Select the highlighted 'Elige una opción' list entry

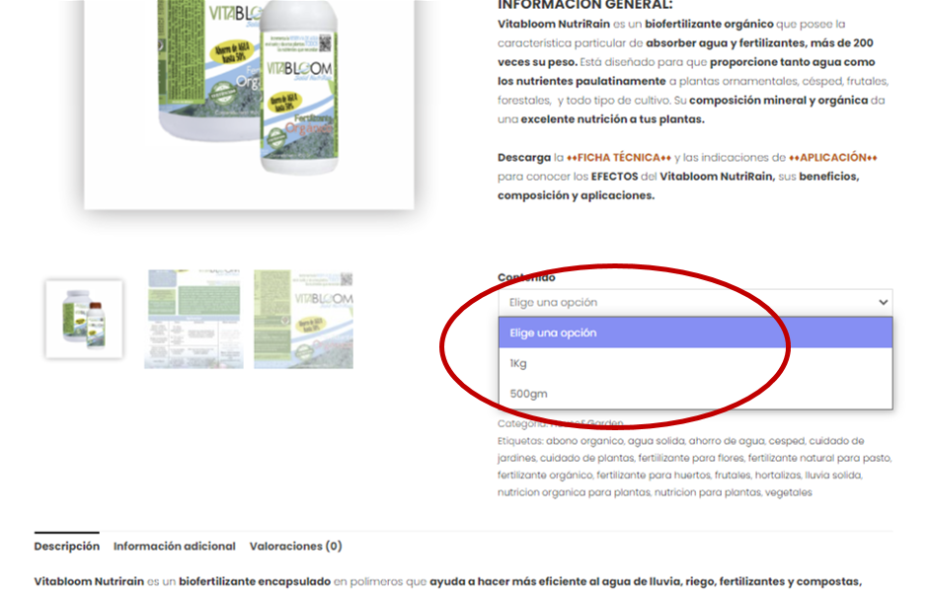(695, 333)
